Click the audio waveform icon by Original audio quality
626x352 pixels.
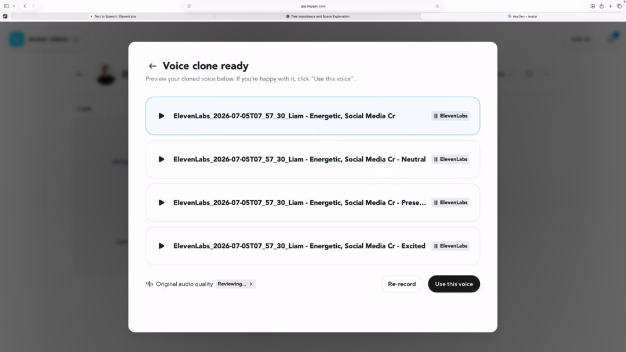point(150,284)
